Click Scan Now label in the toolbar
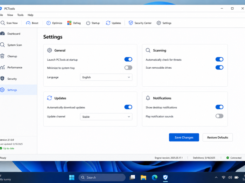 point(12,23)
